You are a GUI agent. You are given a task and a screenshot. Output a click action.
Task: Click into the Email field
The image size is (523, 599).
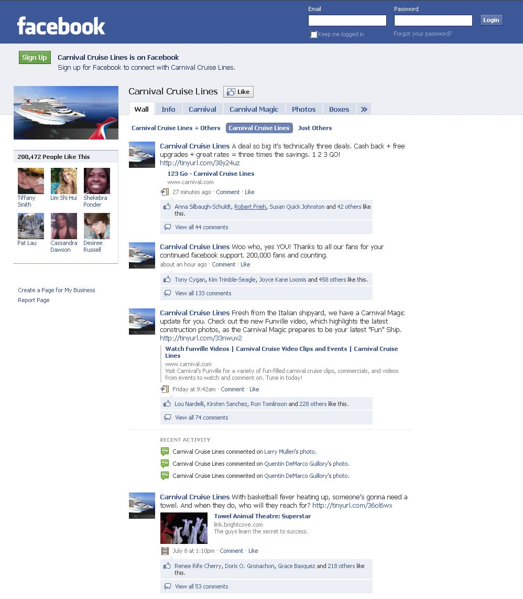click(347, 20)
